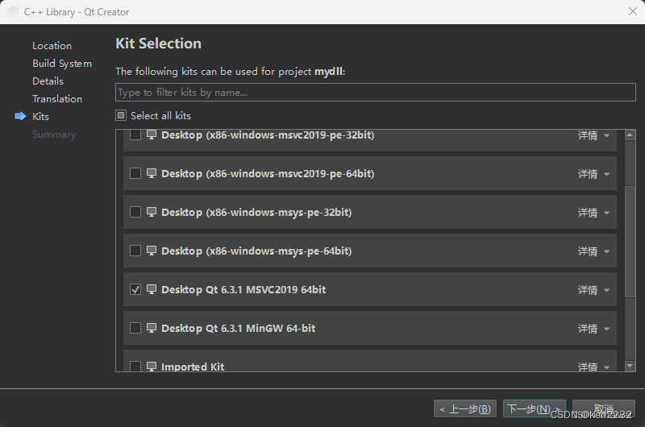Go to the Build System wizard step
Screen dimensions: 645x427
pyautogui.click(x=62, y=64)
